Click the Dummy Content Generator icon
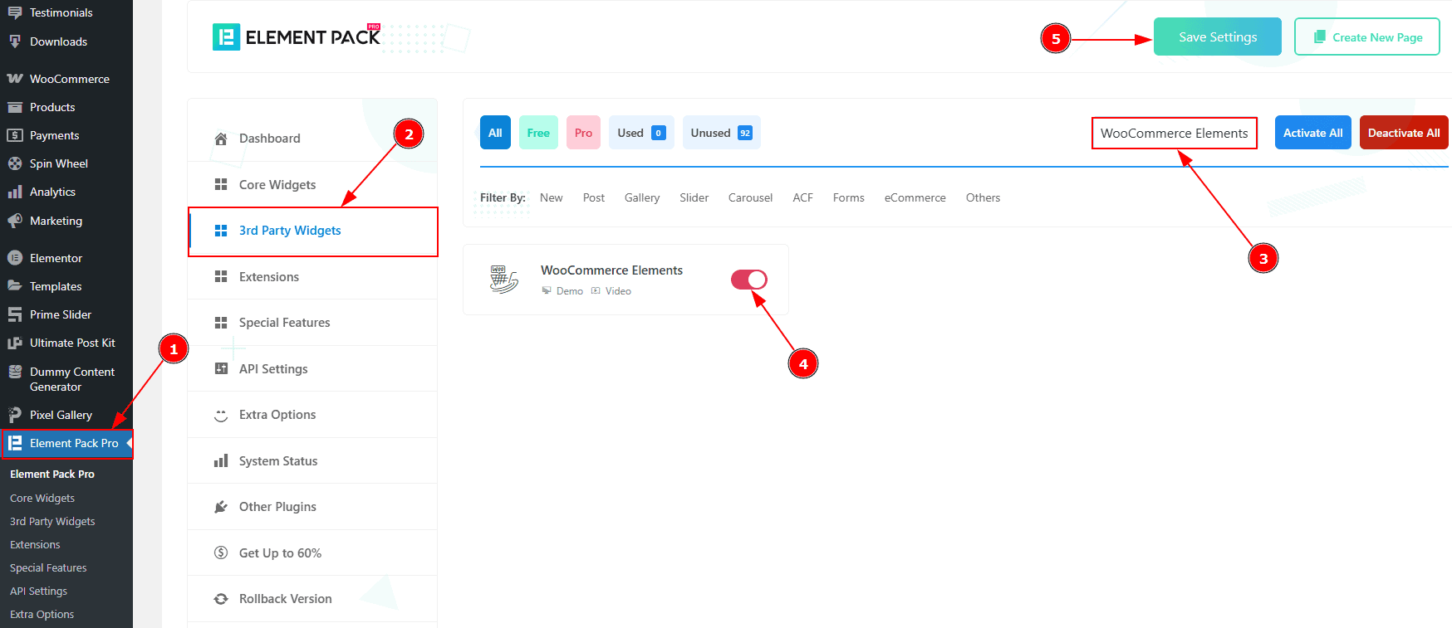Viewport: 1452px width, 628px height. click(15, 372)
